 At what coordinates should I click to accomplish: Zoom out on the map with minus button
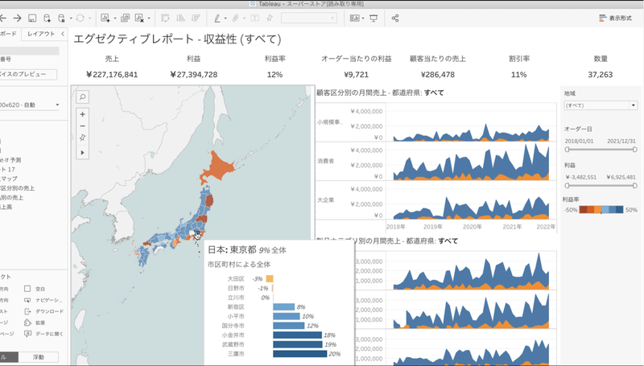(x=82, y=125)
